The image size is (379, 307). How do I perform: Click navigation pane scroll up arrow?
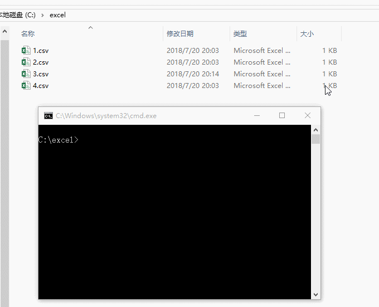click(x=4, y=31)
